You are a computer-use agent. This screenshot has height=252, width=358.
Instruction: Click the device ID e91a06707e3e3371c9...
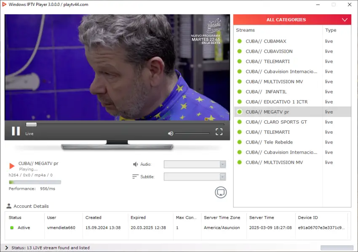[x=321, y=228]
